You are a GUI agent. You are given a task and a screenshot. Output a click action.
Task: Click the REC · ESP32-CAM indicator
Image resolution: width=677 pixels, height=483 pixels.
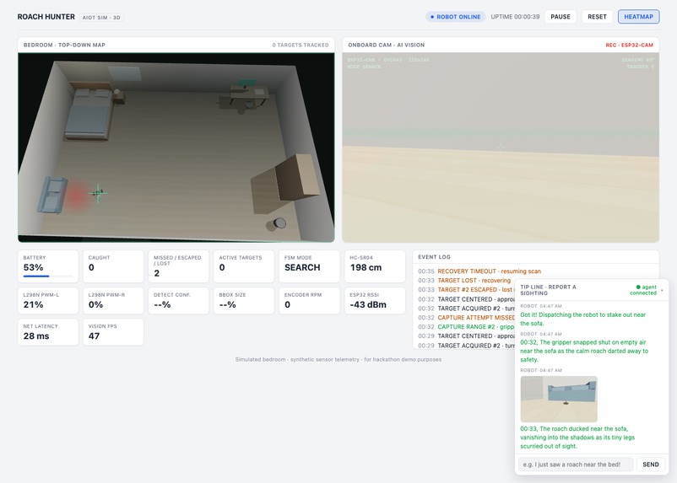tap(630, 45)
